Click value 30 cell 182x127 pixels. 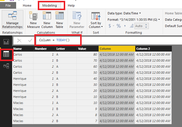[x=87, y=85]
